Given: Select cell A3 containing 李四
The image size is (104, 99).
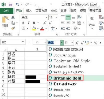Looking at the screenshot, I should click(x=16, y=63).
